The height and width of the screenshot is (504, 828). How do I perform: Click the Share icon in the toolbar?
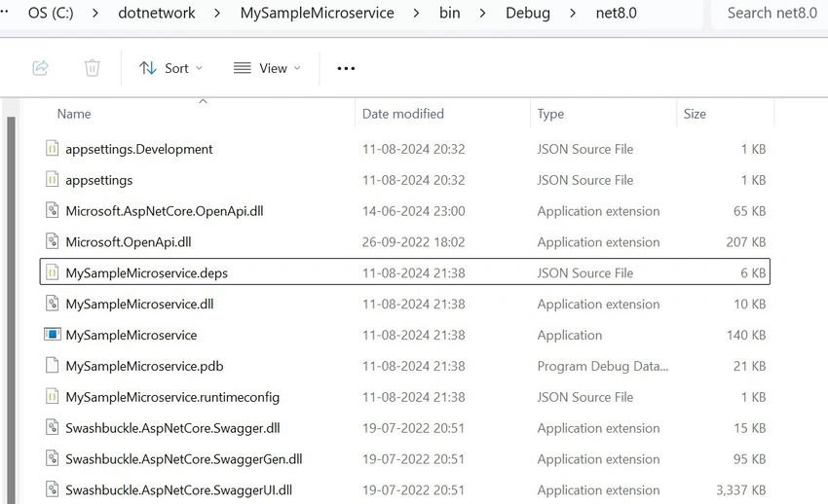click(x=41, y=68)
